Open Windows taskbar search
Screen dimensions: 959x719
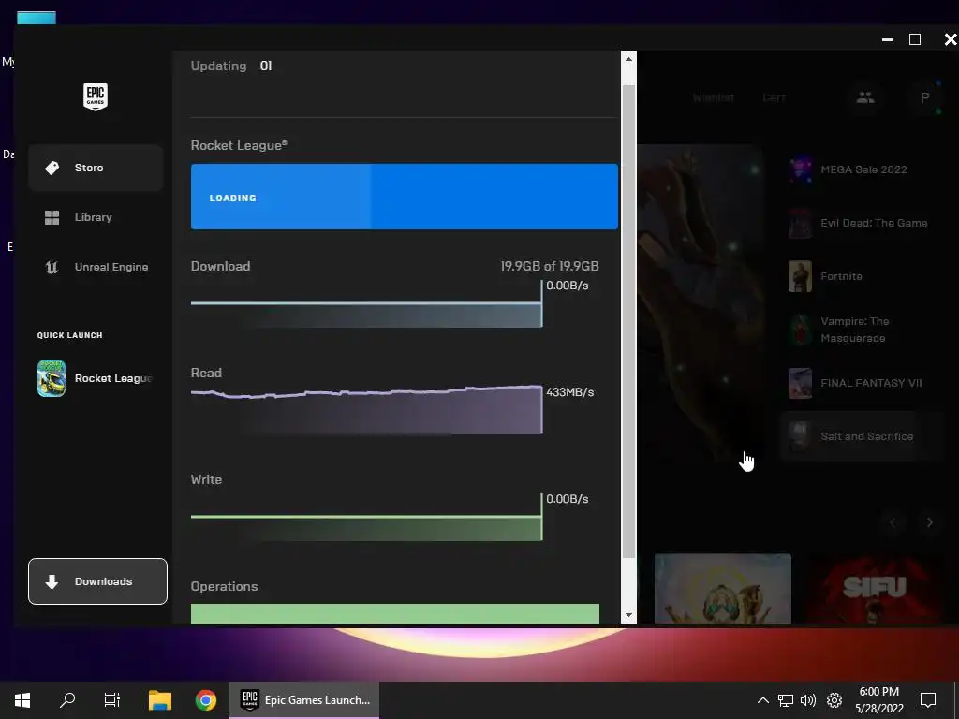click(67, 700)
